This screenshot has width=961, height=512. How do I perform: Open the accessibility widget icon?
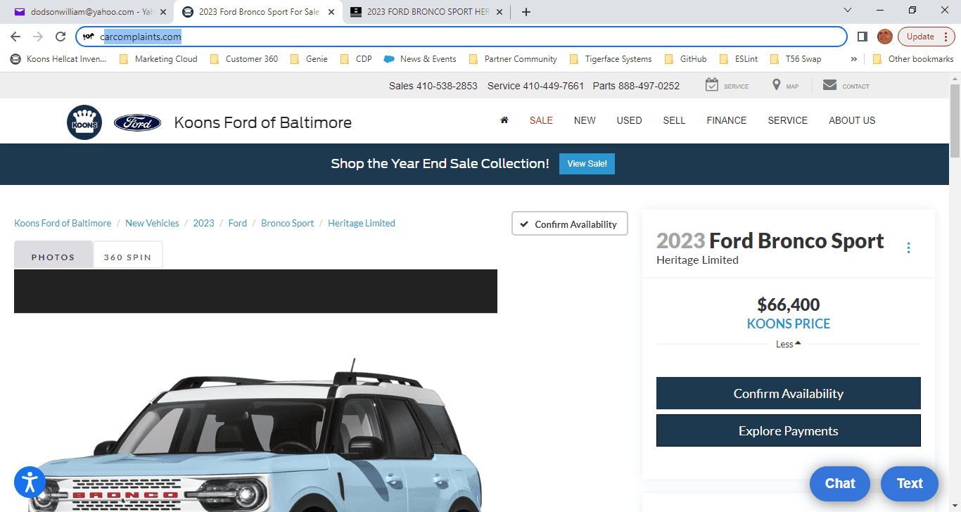tap(30, 482)
